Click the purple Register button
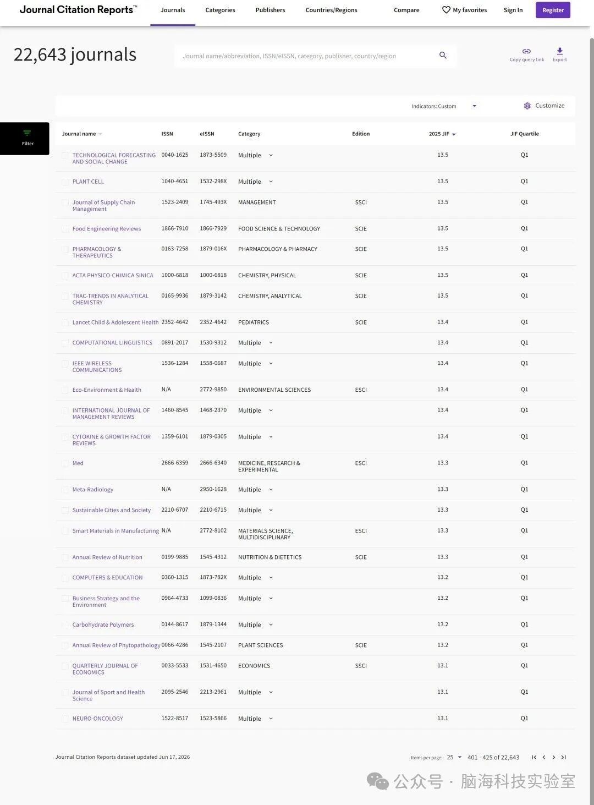The image size is (594, 805). pyautogui.click(x=553, y=10)
